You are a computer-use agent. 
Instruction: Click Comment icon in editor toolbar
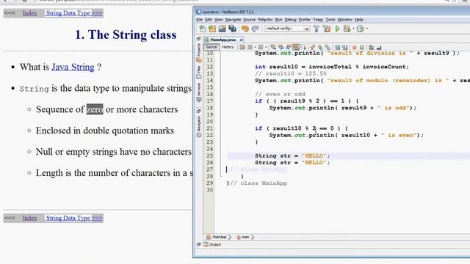371,47
